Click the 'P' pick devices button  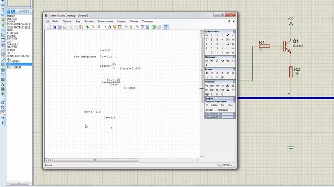(8, 11)
